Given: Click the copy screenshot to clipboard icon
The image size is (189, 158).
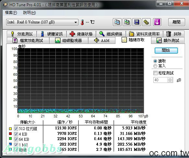Looking at the screenshot, I should (x=127, y=22).
